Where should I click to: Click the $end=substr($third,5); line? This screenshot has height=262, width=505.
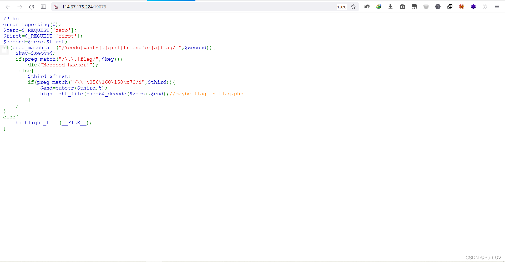[x=74, y=88]
